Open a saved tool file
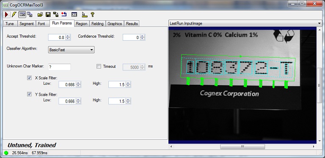The image size is (325, 158). (x=40, y=14)
